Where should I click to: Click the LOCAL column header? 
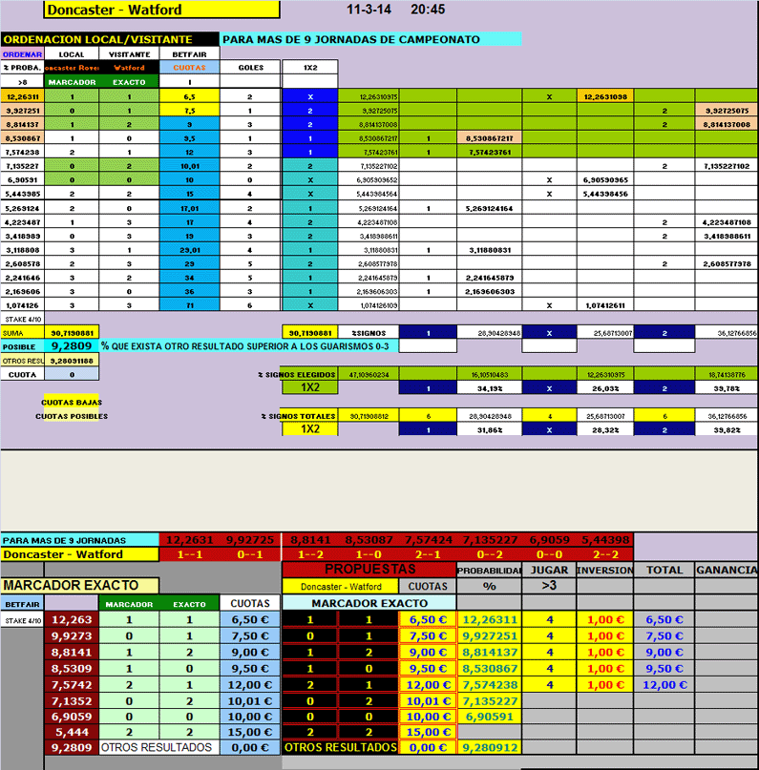point(72,54)
